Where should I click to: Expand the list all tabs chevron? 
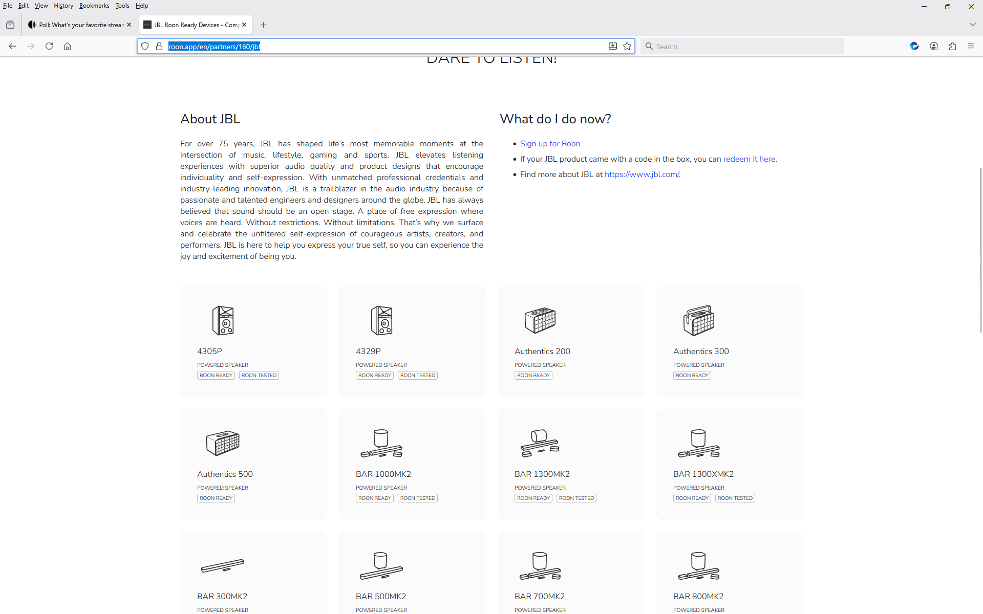click(x=972, y=25)
